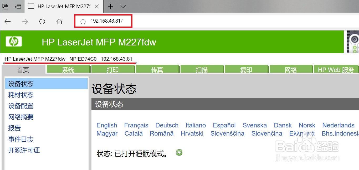Click the HP logo in the green banner

click(14, 42)
